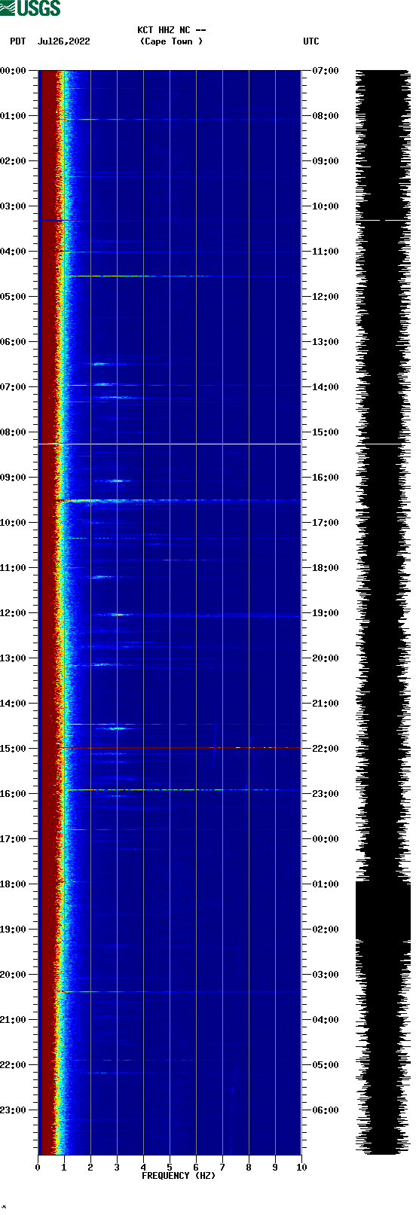Click the bright event streak near 09:30 PDT

(177, 500)
